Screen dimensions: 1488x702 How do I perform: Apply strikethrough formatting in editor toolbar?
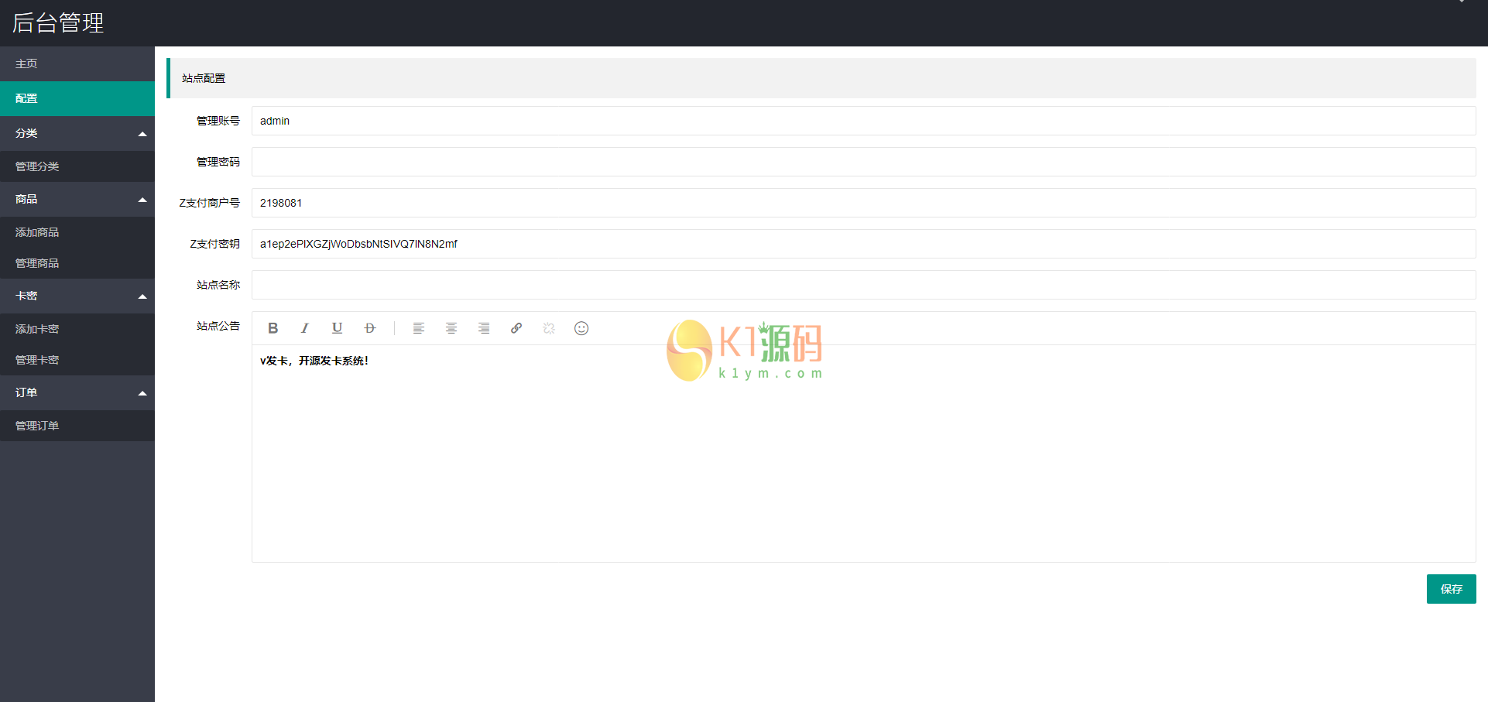click(370, 328)
